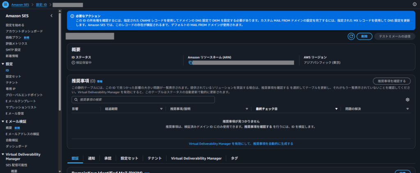Open the Virtual Deliverability Manager tab

pyautogui.click(x=196, y=158)
